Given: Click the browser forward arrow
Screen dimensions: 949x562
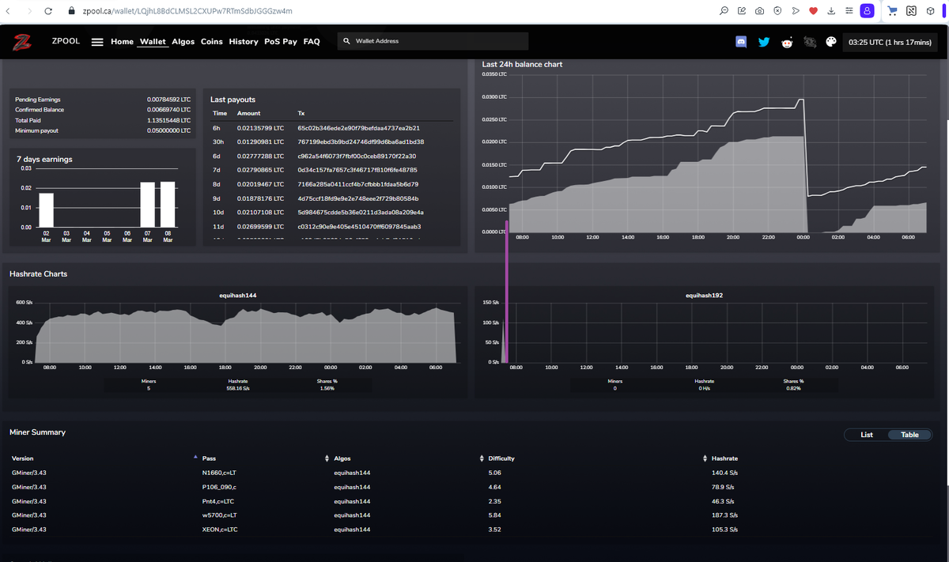Looking at the screenshot, I should pyautogui.click(x=28, y=11).
